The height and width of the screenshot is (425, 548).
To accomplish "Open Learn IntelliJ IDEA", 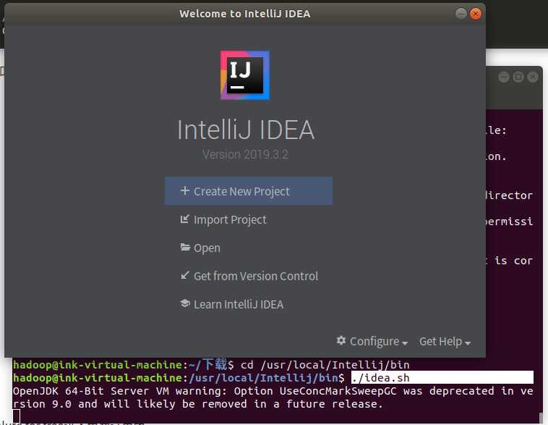I will 231,304.
